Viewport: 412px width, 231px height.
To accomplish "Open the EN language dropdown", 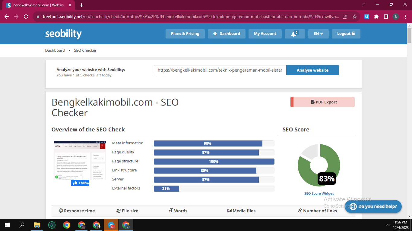I will point(319,34).
